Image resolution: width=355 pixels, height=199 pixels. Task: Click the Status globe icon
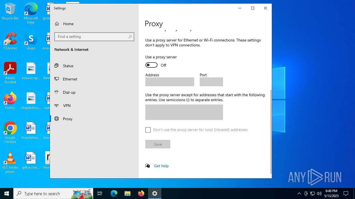(x=57, y=66)
